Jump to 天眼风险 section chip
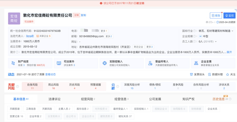 click(47, 109)
